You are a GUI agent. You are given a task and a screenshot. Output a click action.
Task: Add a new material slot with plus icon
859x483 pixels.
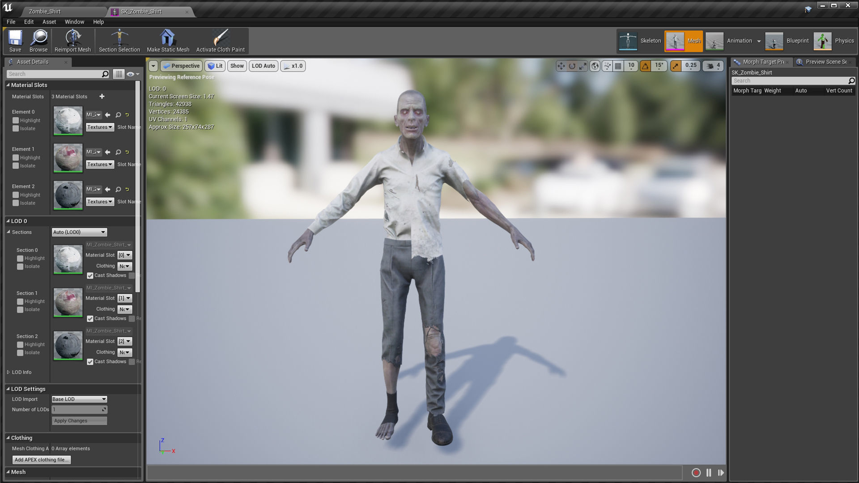tap(102, 96)
